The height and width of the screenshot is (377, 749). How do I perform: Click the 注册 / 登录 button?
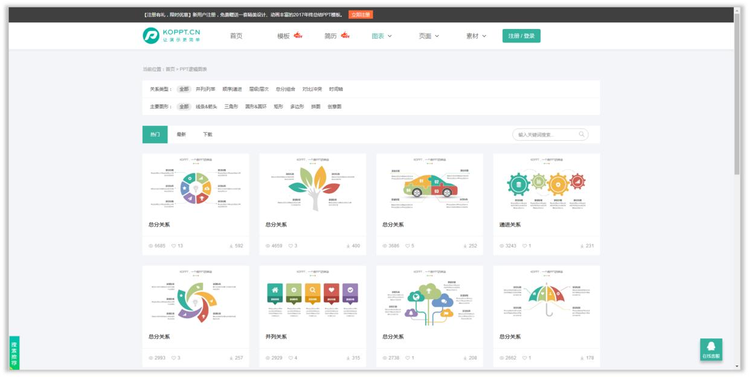(x=521, y=36)
